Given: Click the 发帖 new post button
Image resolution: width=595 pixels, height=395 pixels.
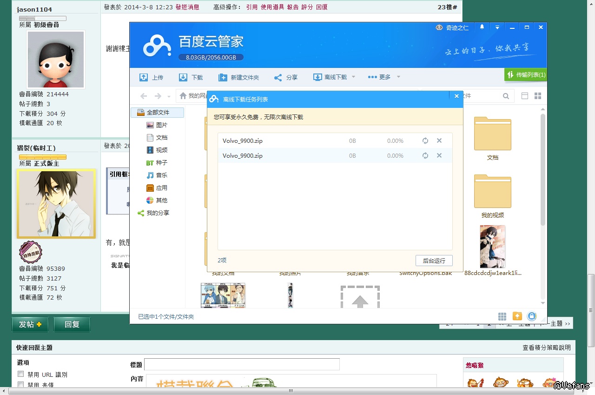Looking at the screenshot, I should [30, 324].
